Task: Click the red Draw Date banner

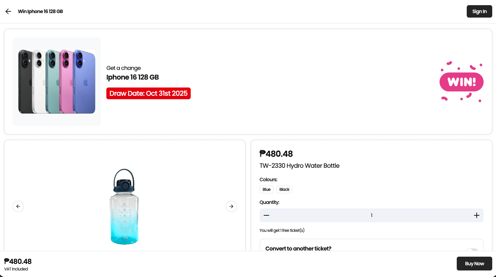Action: click(x=148, y=93)
